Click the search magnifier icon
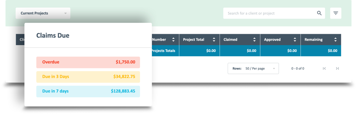 (x=319, y=13)
